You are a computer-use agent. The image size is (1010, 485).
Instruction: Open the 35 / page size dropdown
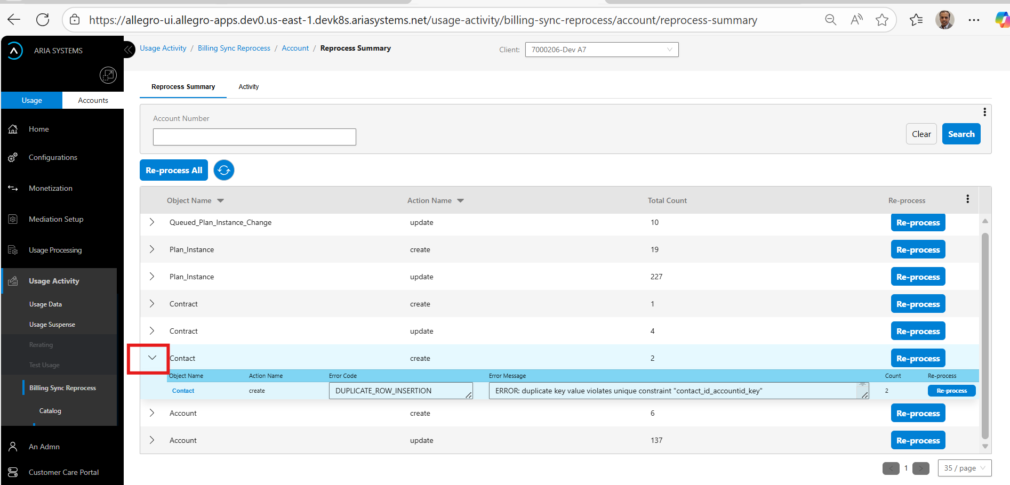pos(964,468)
